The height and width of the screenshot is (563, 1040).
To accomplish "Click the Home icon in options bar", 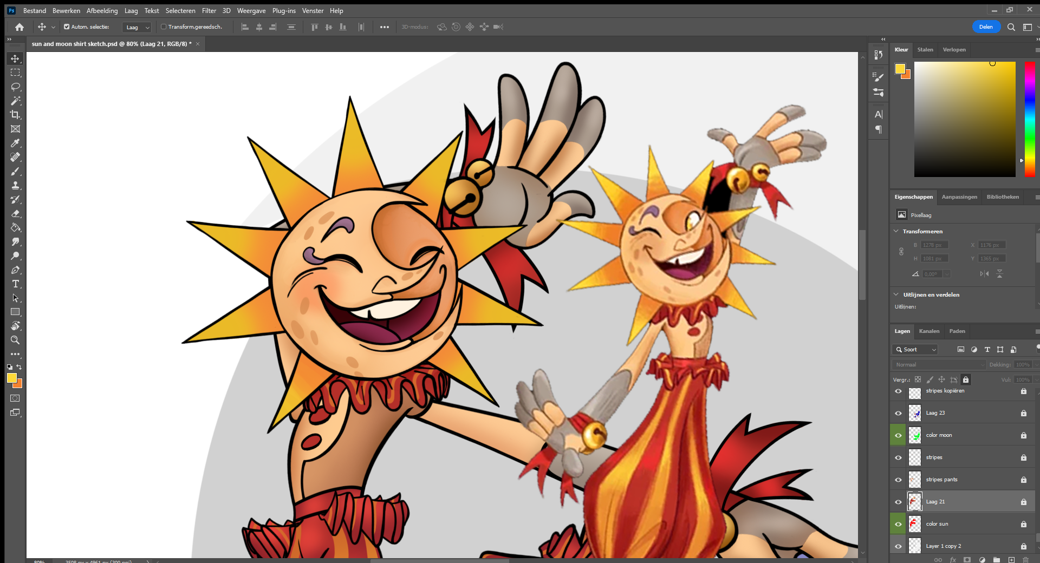I will pos(19,27).
